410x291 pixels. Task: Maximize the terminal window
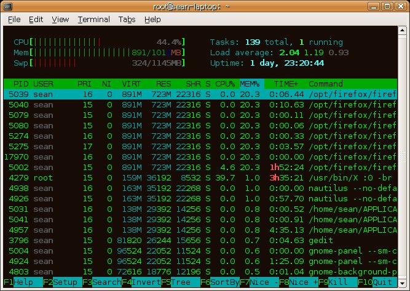pos(387,6)
